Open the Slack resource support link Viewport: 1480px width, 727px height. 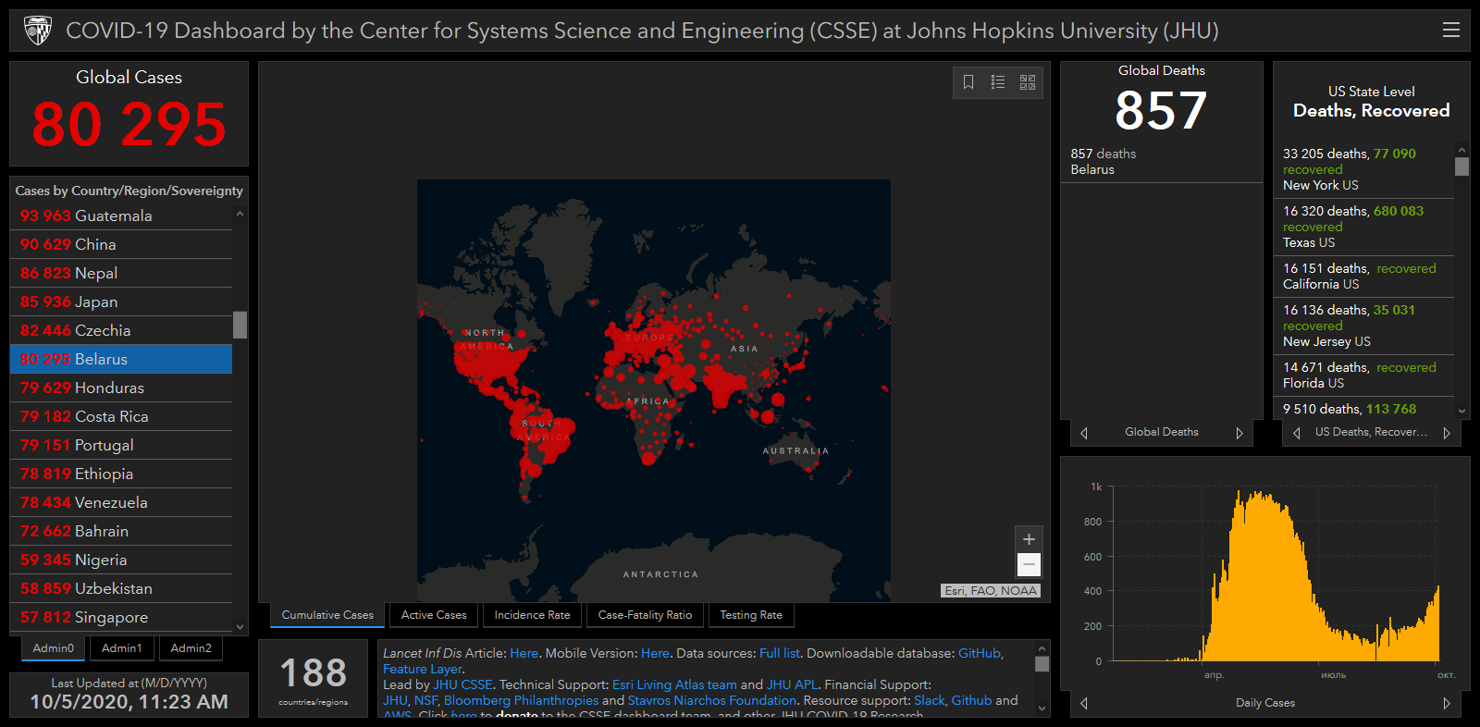click(x=930, y=701)
